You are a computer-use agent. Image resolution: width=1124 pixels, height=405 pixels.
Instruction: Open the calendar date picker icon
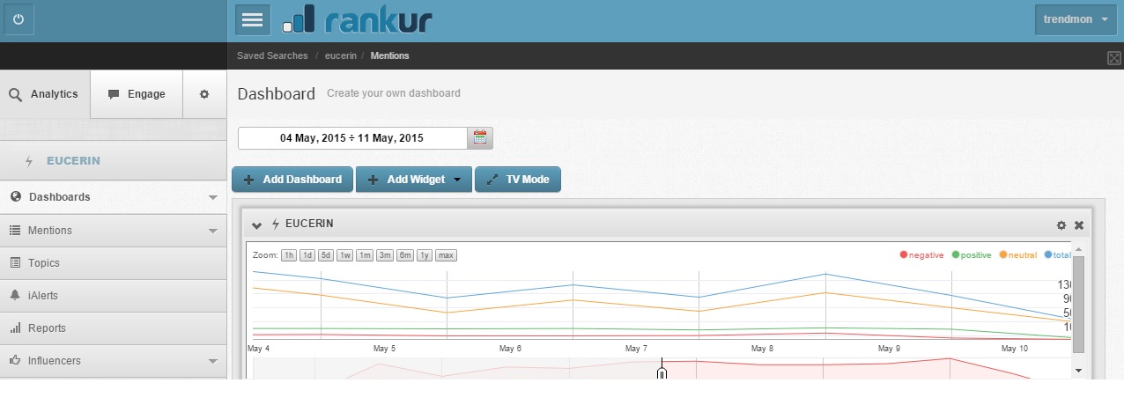tap(480, 138)
